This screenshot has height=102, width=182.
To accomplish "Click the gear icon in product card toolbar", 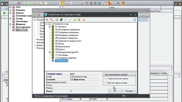I will pyautogui.click(x=39, y=15).
